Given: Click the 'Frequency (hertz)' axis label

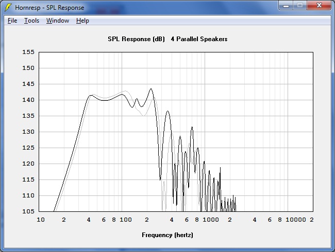Looking at the screenshot, I should pyautogui.click(x=167, y=235).
